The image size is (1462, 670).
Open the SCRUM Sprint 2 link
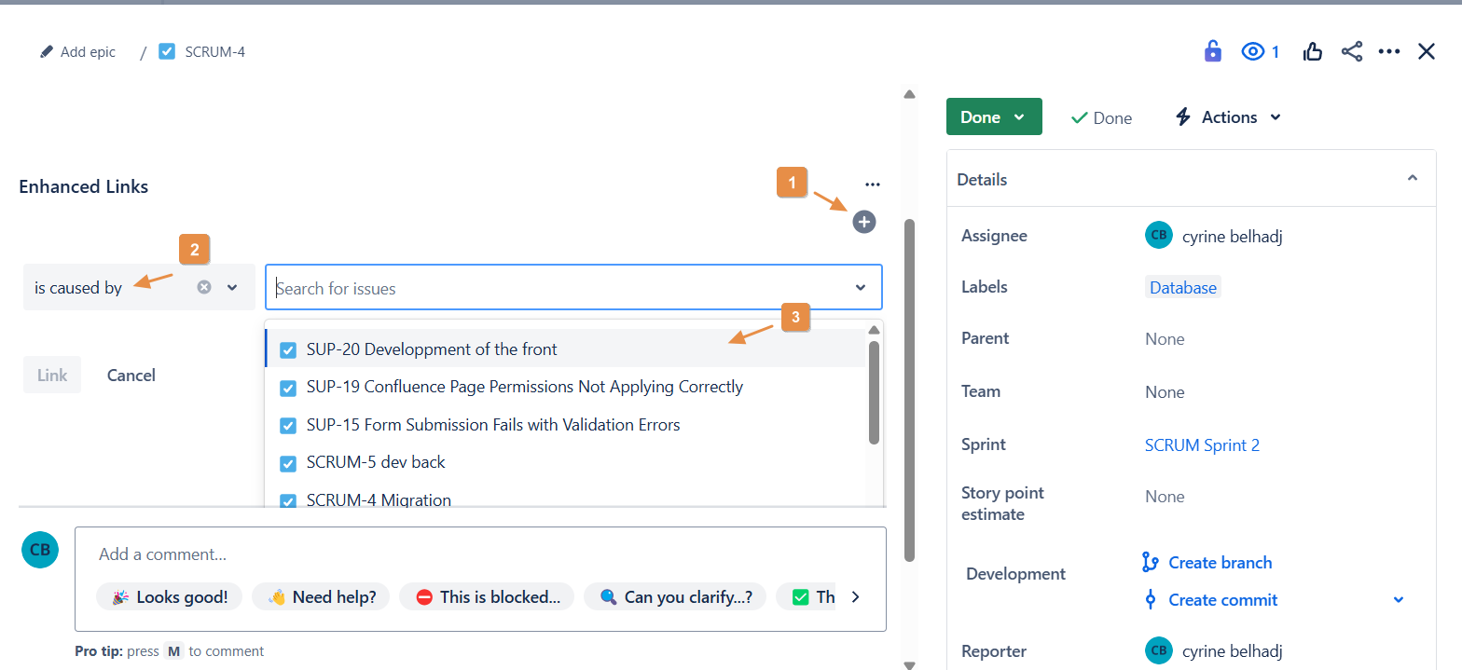tap(1202, 445)
